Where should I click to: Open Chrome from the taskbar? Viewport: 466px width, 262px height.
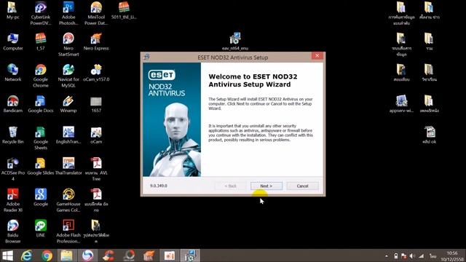(47, 255)
